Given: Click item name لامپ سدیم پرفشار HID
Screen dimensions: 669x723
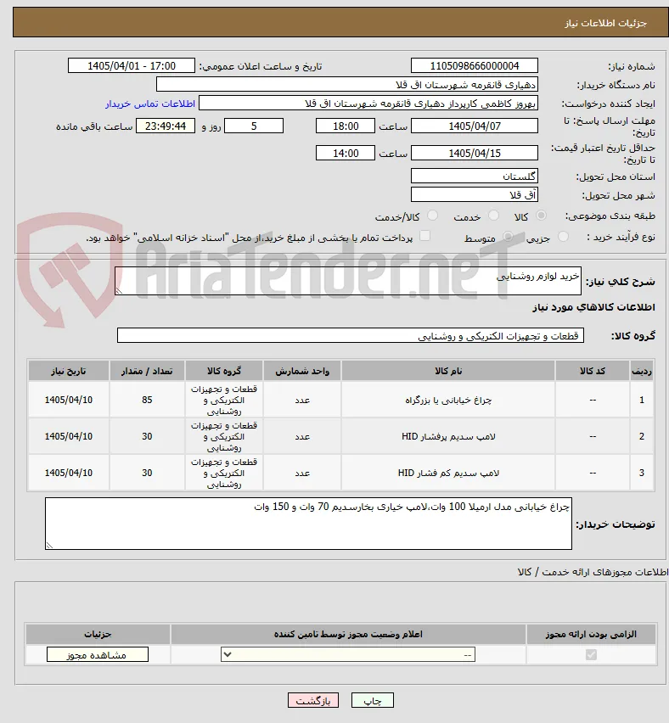Looking at the screenshot, I should (x=448, y=437).
